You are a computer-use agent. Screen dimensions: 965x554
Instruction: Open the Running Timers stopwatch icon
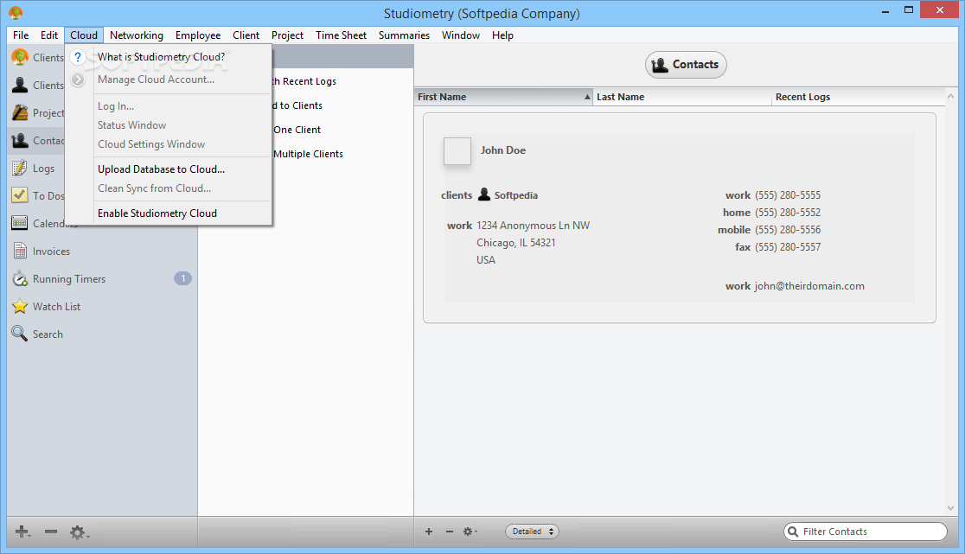coord(20,278)
